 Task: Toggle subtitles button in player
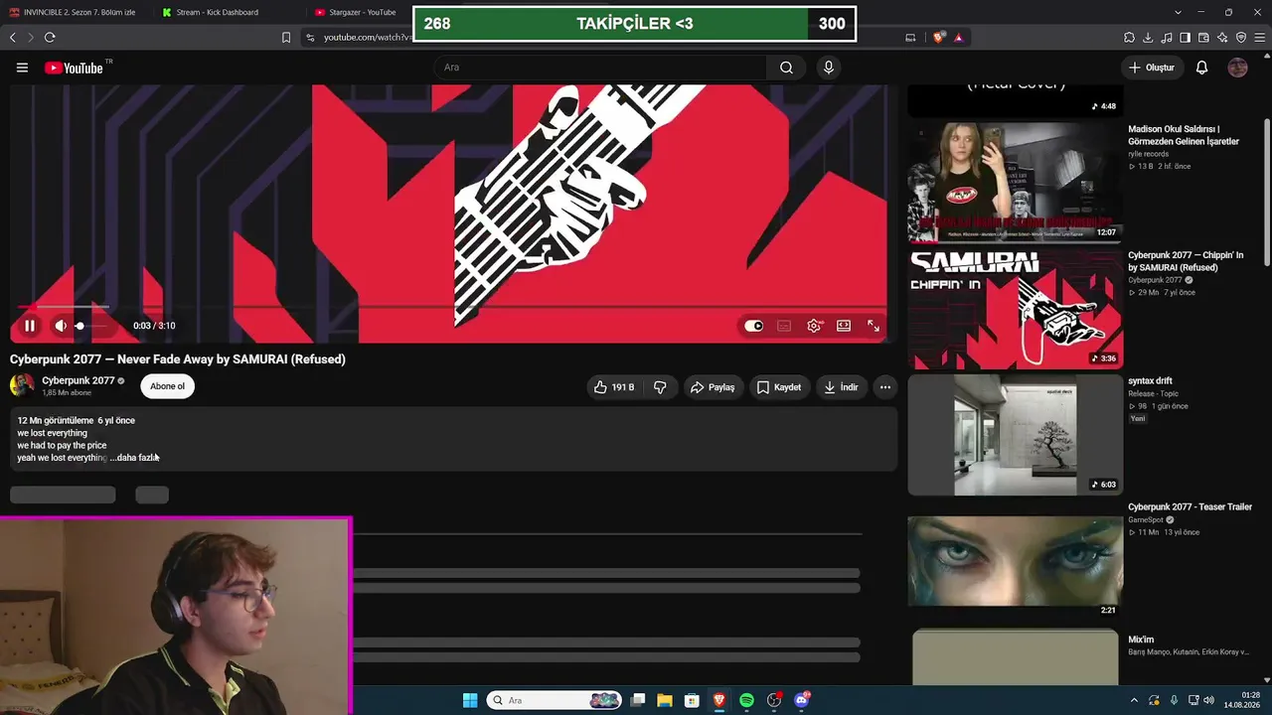click(784, 326)
